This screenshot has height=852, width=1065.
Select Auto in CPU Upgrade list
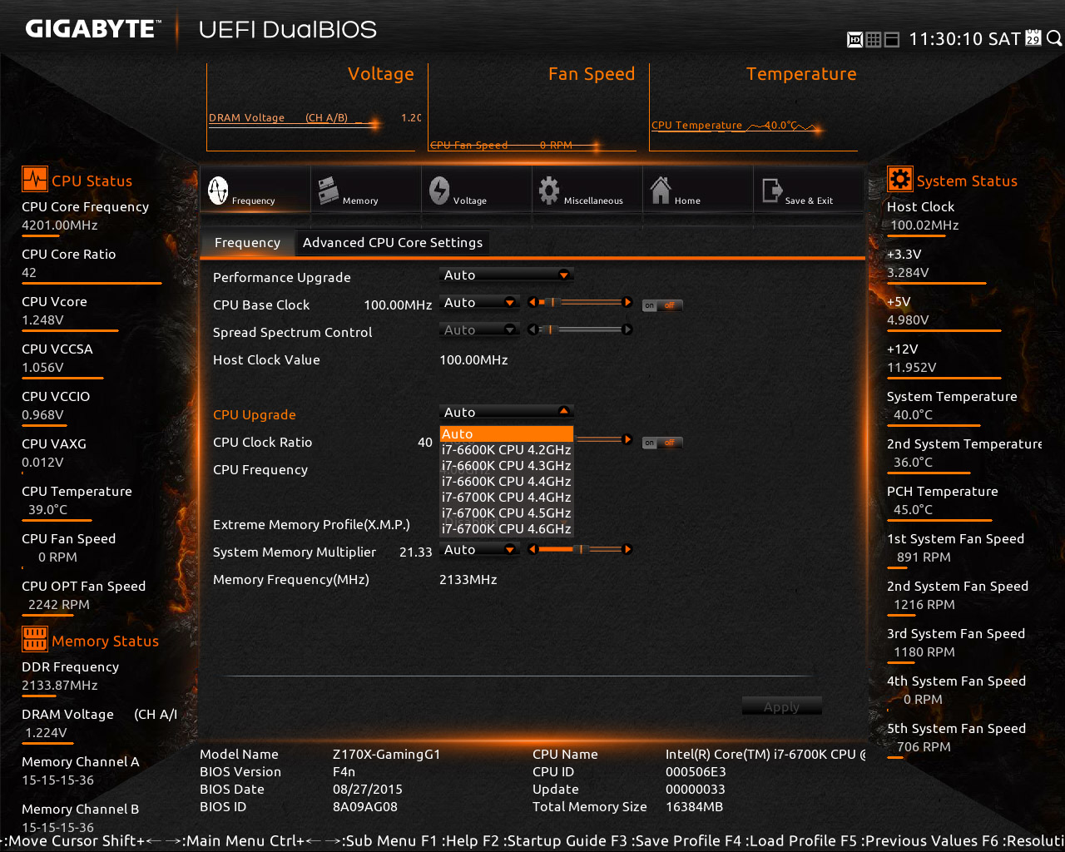click(506, 433)
